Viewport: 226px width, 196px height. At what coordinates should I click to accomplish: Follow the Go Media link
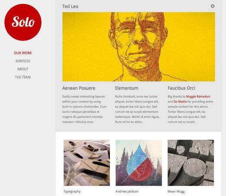180,101
